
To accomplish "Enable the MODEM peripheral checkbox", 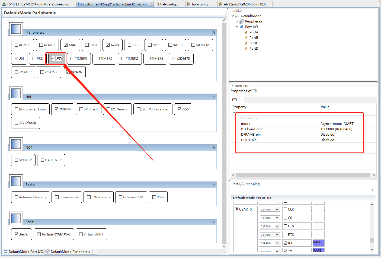I will pos(193,45).
